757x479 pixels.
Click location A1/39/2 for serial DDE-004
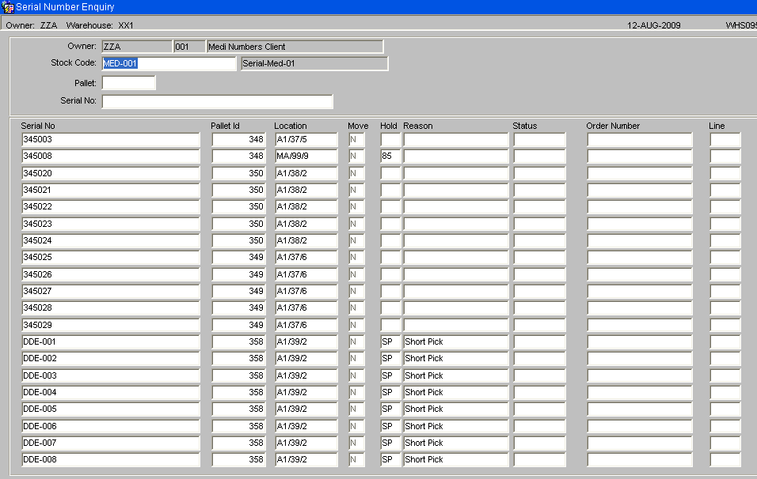306,393
